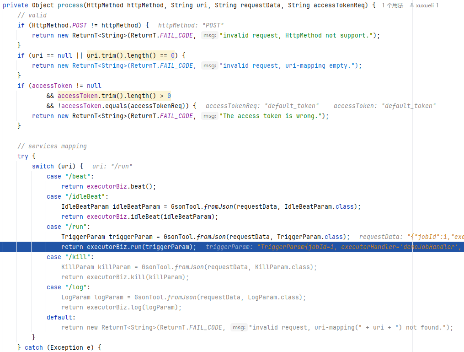Click case label "/log"

[76, 287]
